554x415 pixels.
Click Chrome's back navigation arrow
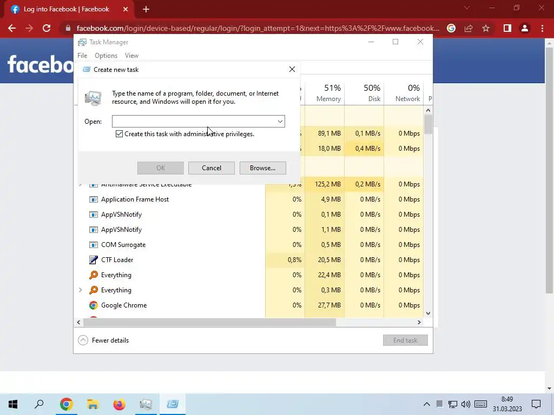(x=12, y=28)
